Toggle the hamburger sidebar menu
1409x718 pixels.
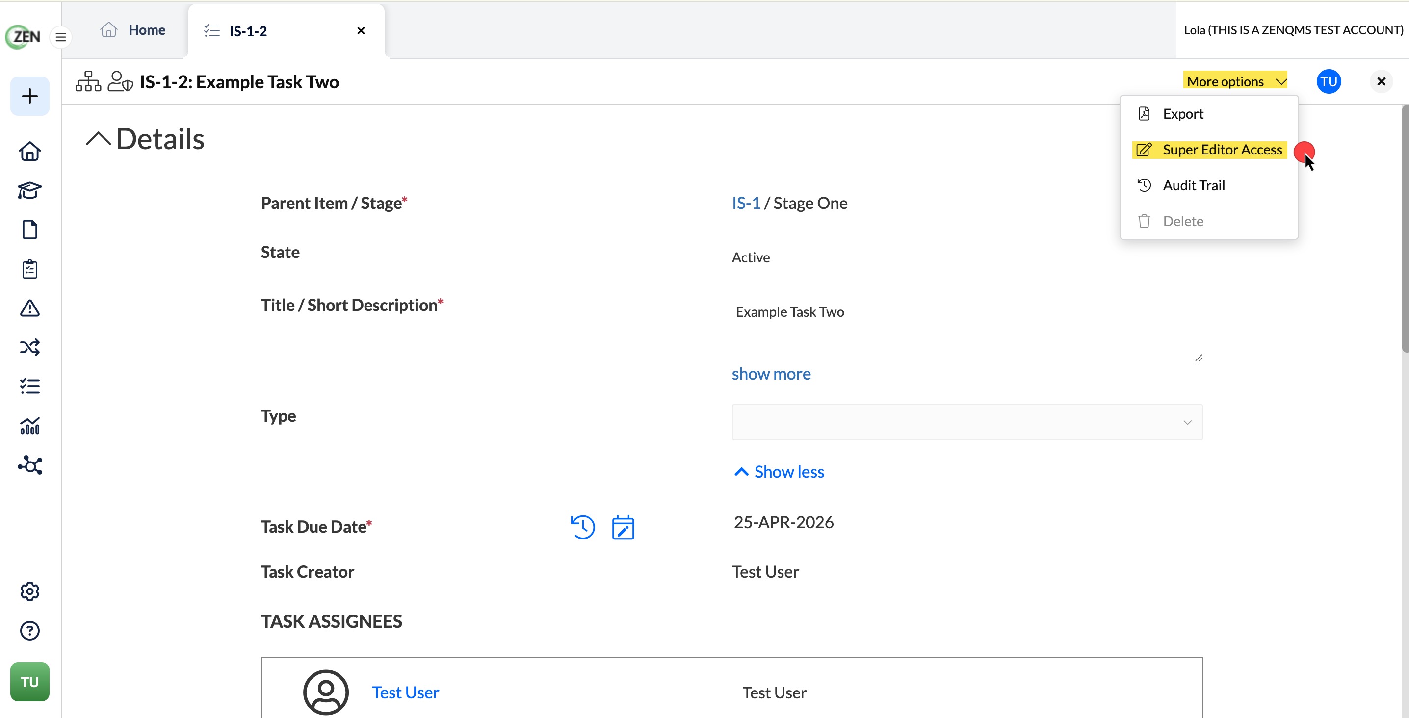pos(61,37)
